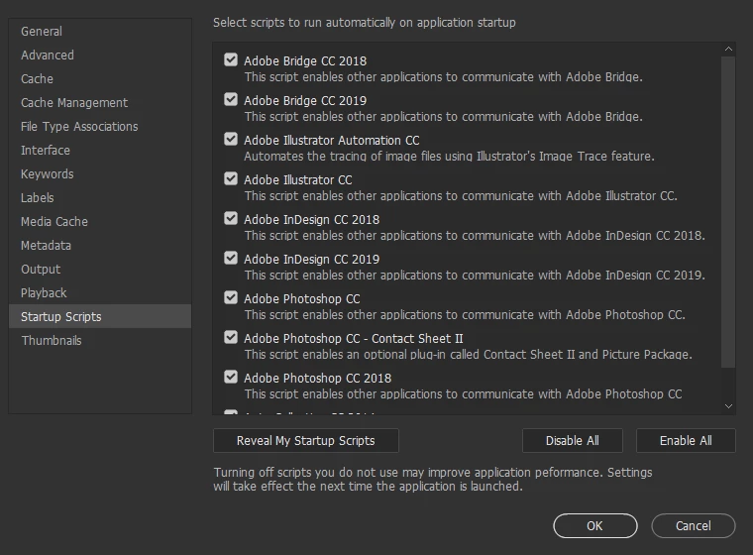Select 'Adobe Photoshop CC 2018' script name
The height and width of the screenshot is (555, 753).
[317, 379]
